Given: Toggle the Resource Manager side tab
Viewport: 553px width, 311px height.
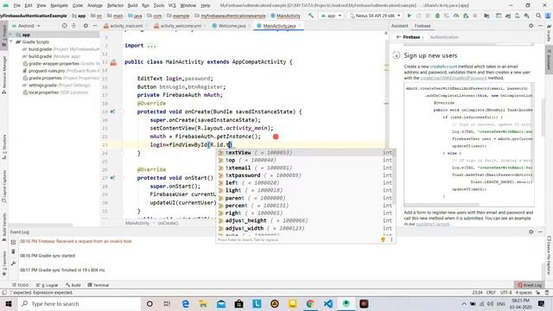Looking at the screenshot, I should click(x=4, y=74).
